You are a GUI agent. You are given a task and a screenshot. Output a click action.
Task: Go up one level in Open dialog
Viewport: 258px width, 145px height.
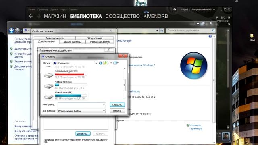pyautogui.click(x=106, y=63)
